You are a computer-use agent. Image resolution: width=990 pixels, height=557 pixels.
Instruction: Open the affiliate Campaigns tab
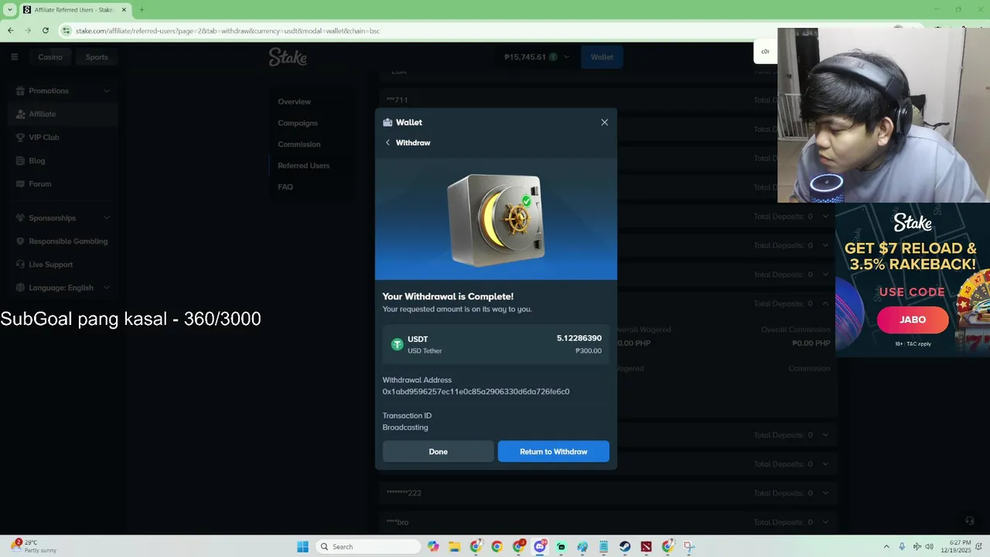[298, 123]
